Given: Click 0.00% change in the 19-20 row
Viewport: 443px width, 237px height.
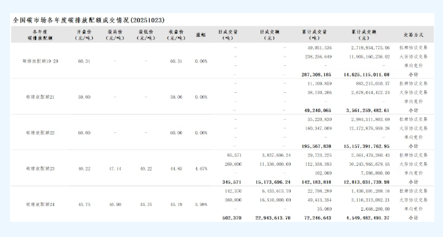Looking at the screenshot, I should (x=201, y=61).
